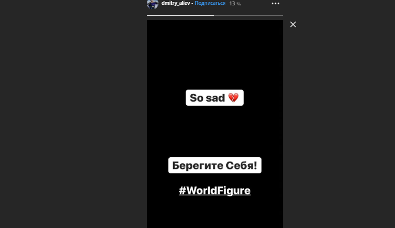The width and height of the screenshot is (395, 228).
Task: Click the broken heart emoji
Action: click(x=233, y=98)
